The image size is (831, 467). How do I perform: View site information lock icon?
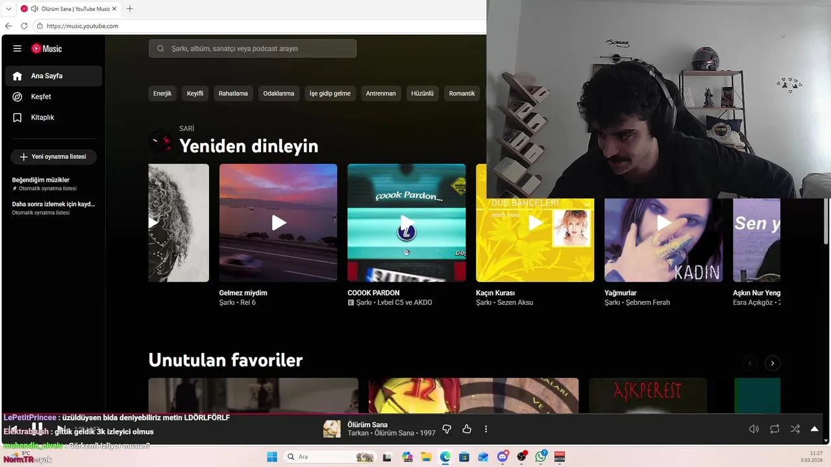click(40, 26)
